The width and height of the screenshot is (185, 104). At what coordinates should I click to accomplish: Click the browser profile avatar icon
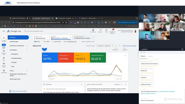coord(114,22)
